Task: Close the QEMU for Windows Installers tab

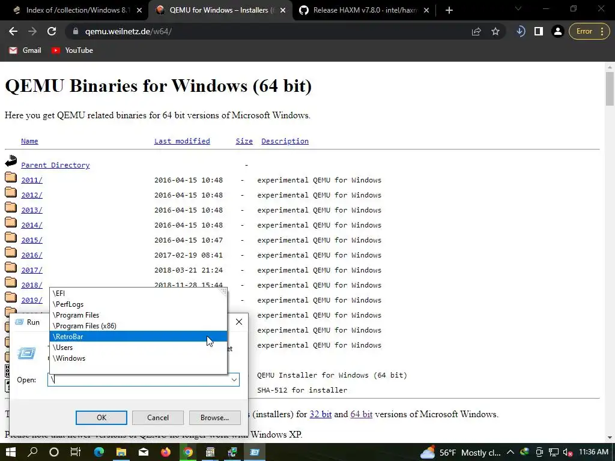Action: click(283, 11)
